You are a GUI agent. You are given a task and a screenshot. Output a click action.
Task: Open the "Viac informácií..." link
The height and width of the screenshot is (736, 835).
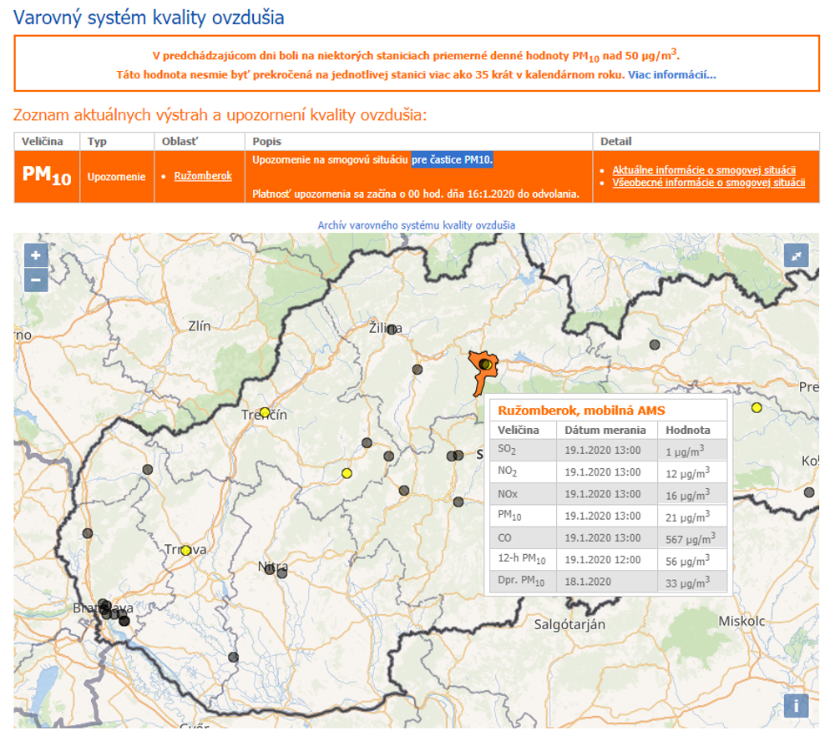point(671,75)
